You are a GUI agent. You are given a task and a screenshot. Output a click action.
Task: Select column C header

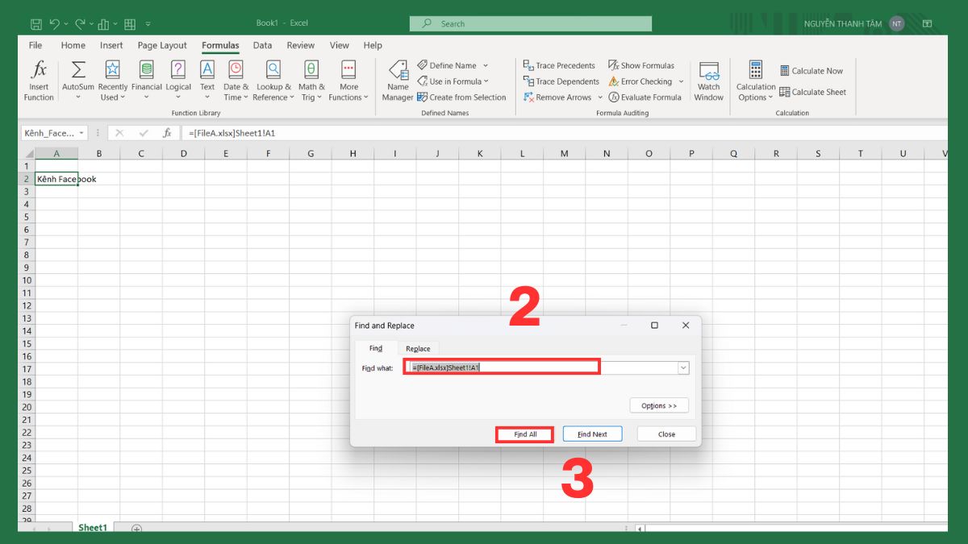[x=141, y=153]
